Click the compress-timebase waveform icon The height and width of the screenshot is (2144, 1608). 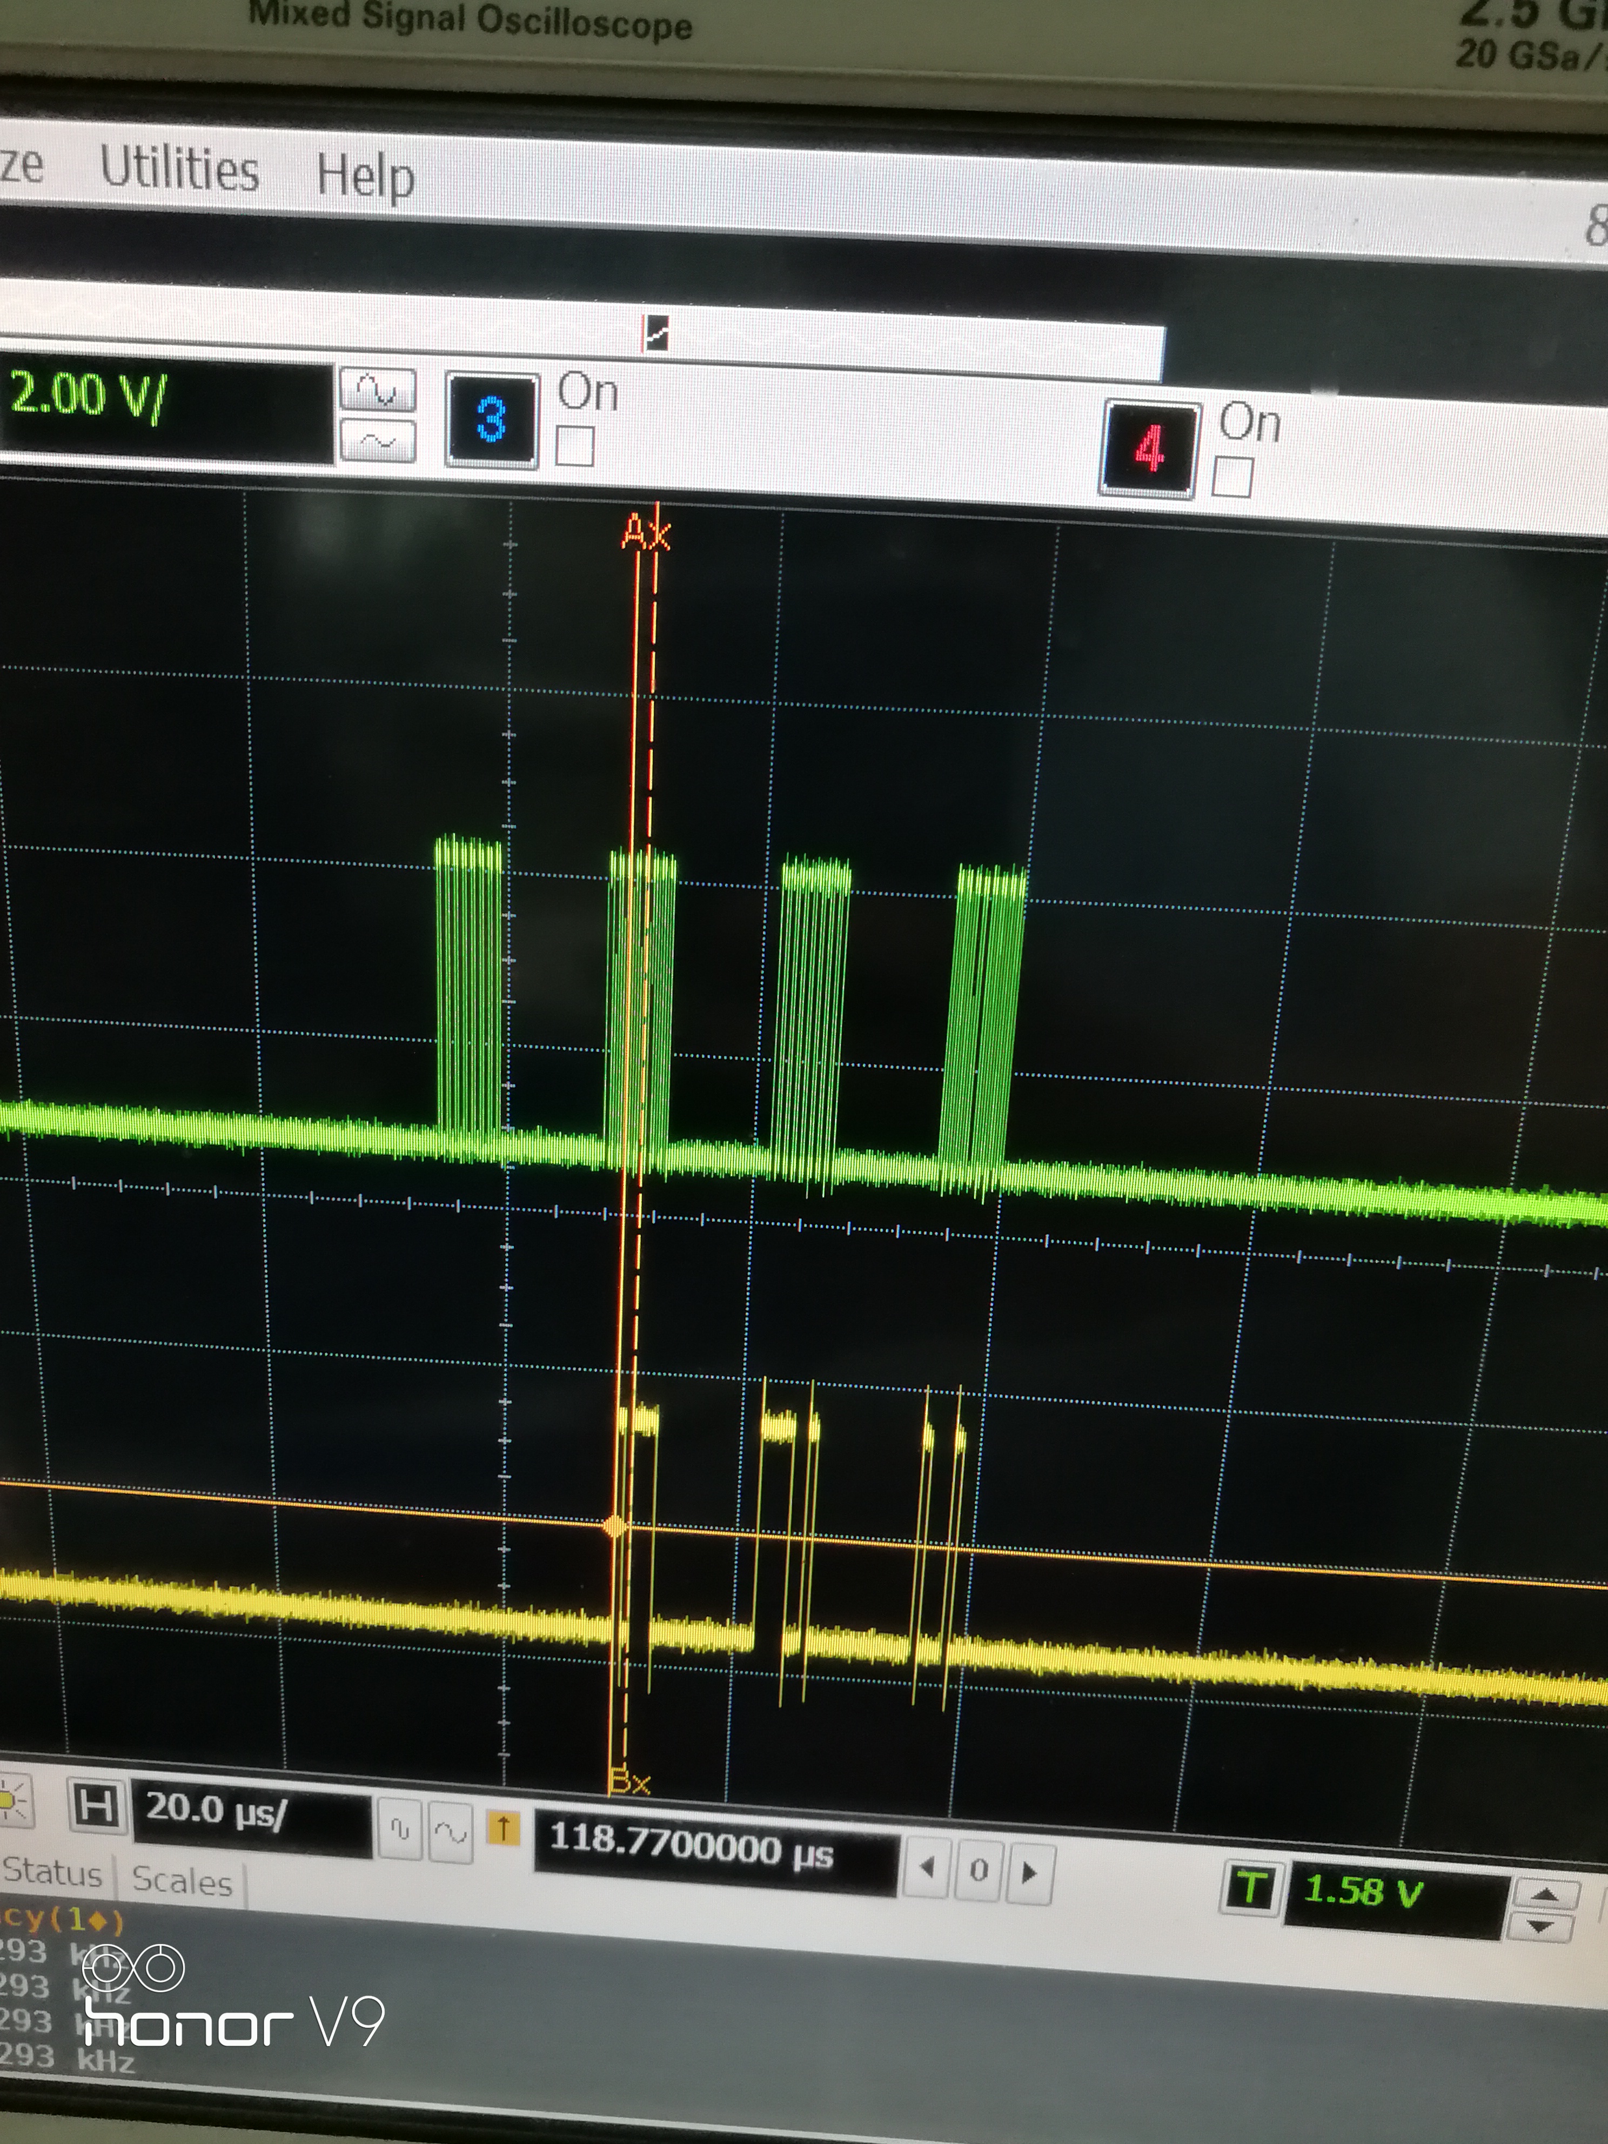click(x=400, y=1828)
